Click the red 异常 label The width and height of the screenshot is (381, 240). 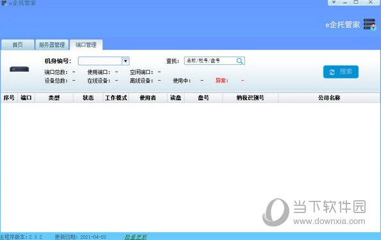coord(222,81)
